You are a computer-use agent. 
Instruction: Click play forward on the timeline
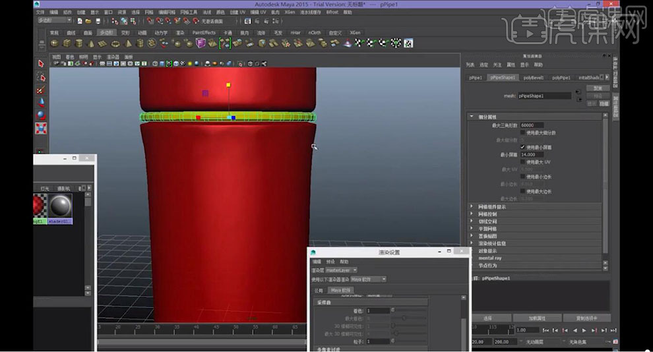point(584,330)
